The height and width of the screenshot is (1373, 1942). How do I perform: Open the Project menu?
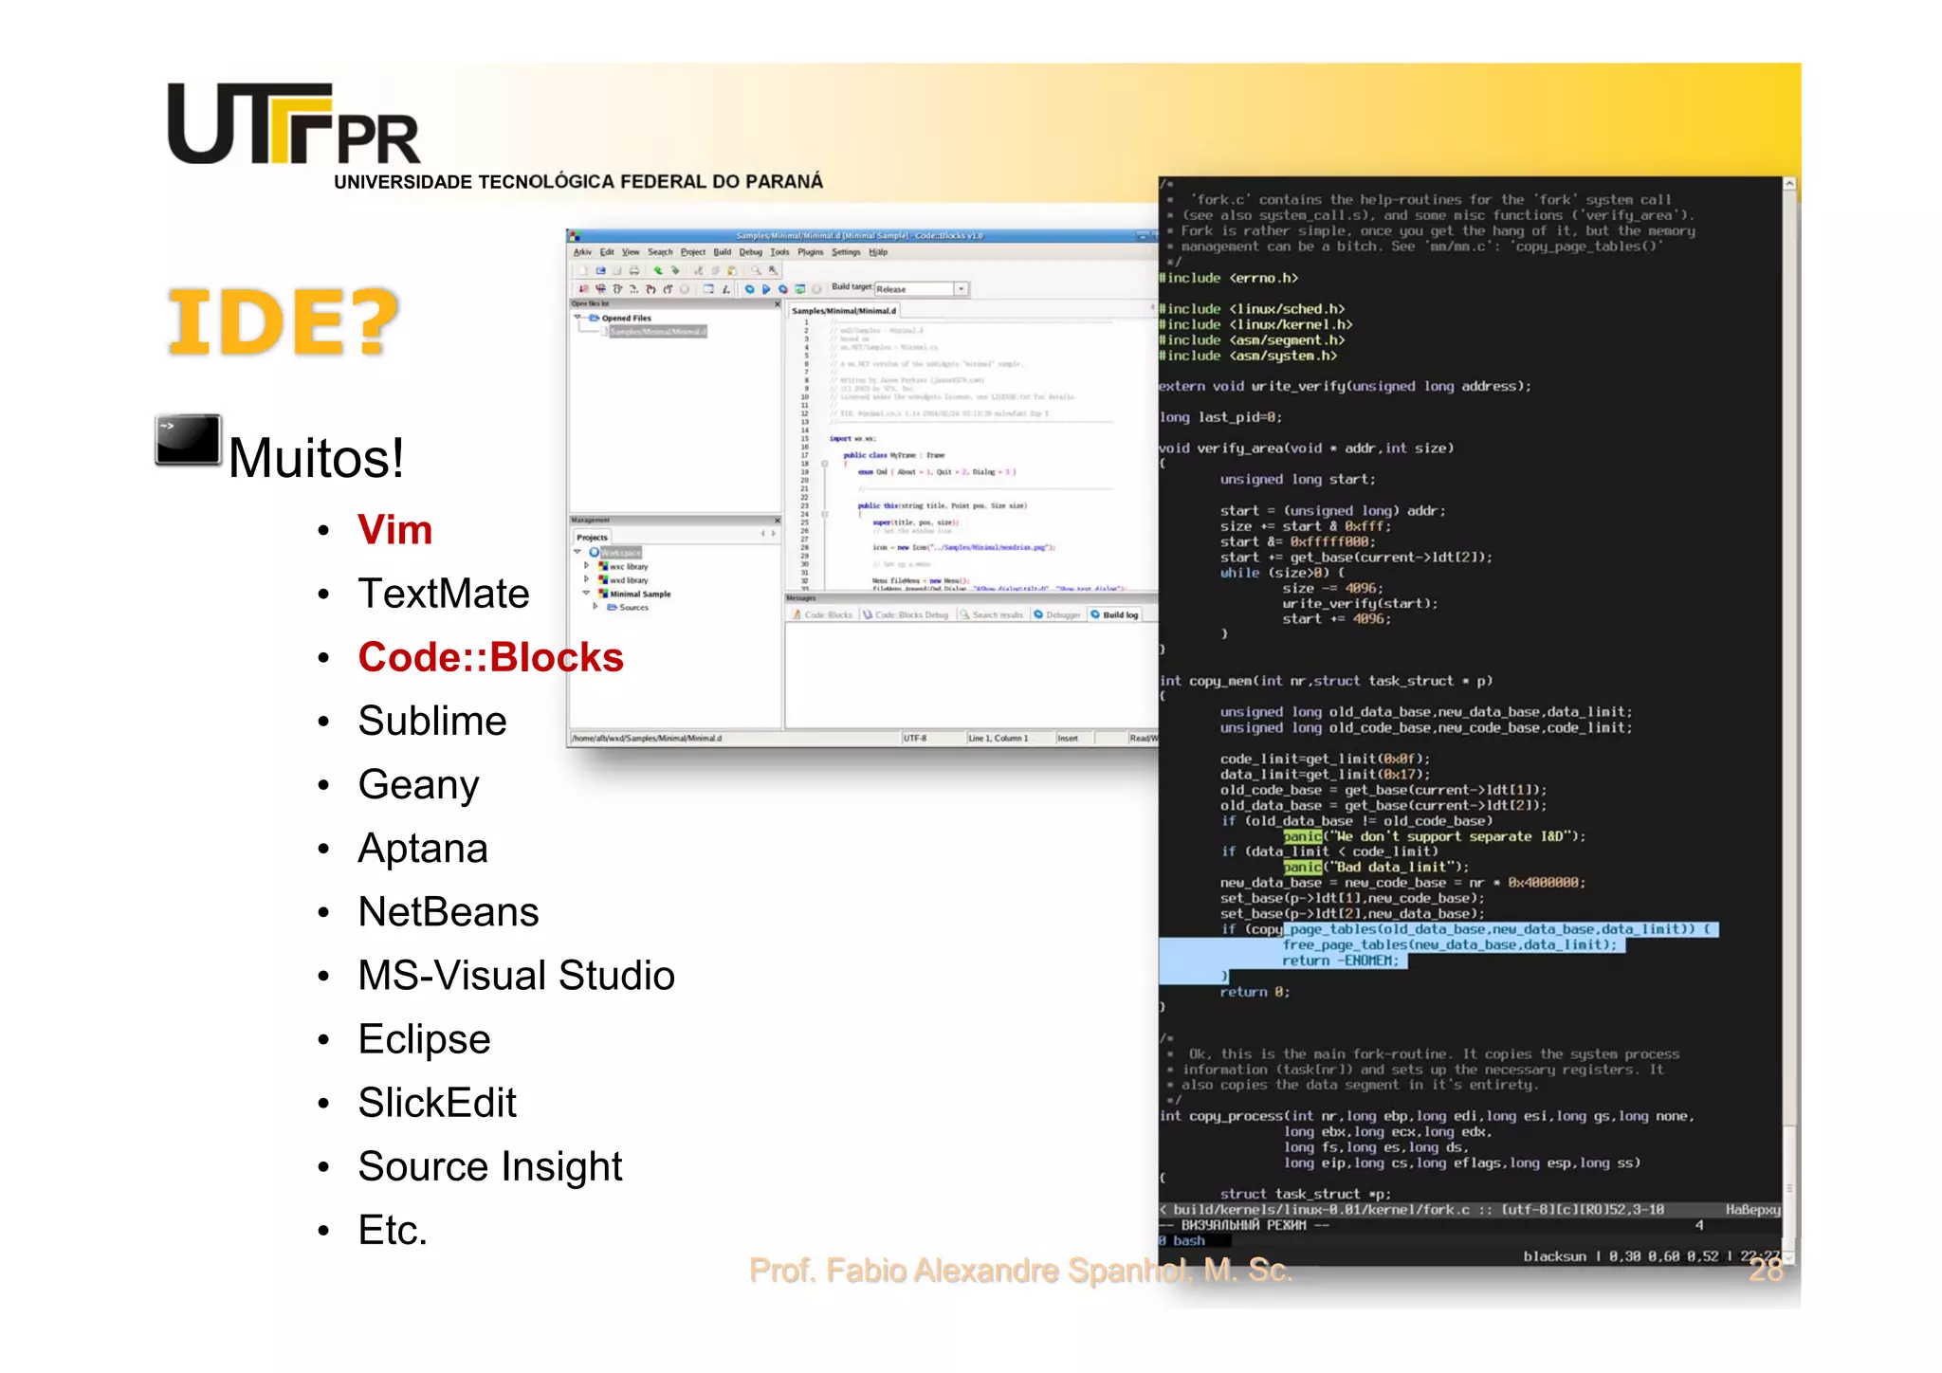pyautogui.click(x=693, y=252)
